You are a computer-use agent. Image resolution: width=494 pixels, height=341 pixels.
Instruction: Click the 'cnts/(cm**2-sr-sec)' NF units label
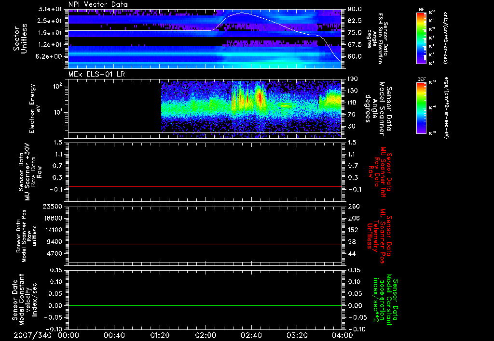coord(445,38)
